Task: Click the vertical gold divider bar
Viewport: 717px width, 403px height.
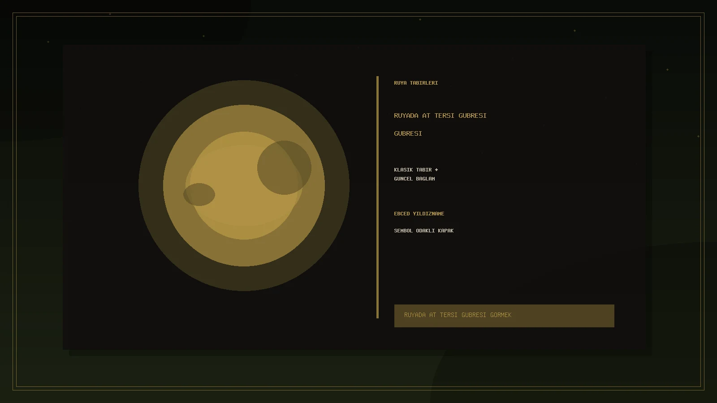Action: point(378,197)
